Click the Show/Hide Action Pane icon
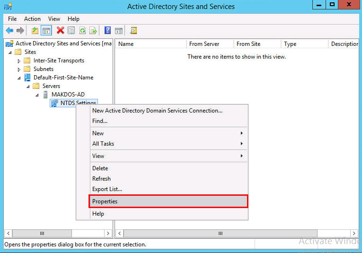This screenshot has height=253, width=362. (x=119, y=30)
